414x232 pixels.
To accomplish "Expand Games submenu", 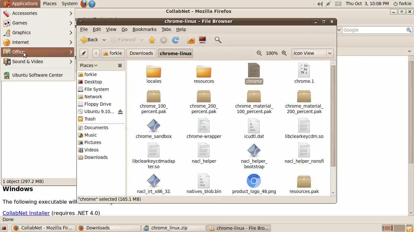I will coord(38,23).
